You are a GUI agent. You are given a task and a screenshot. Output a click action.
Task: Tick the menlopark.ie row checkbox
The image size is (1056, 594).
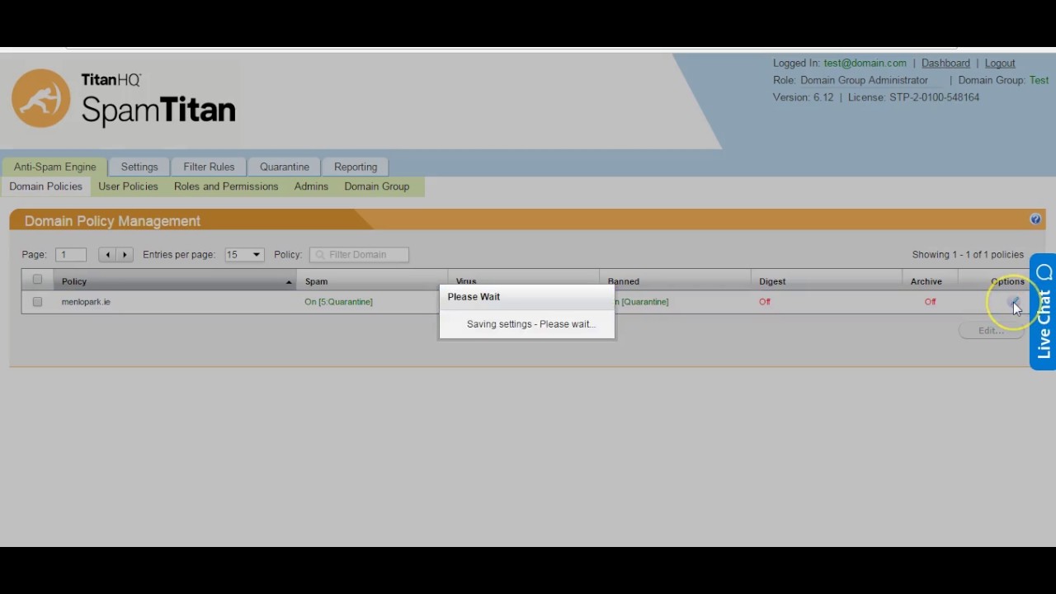coord(37,302)
